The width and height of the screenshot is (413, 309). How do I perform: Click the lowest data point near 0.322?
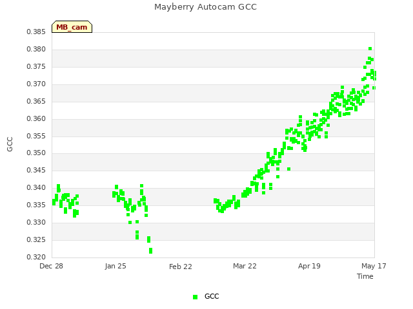click(x=150, y=250)
